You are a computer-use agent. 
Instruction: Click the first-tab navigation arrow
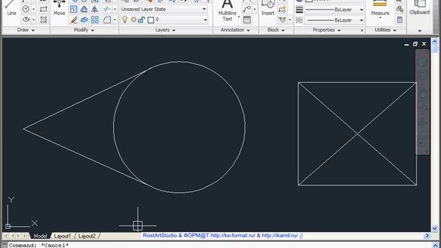pos(6,236)
